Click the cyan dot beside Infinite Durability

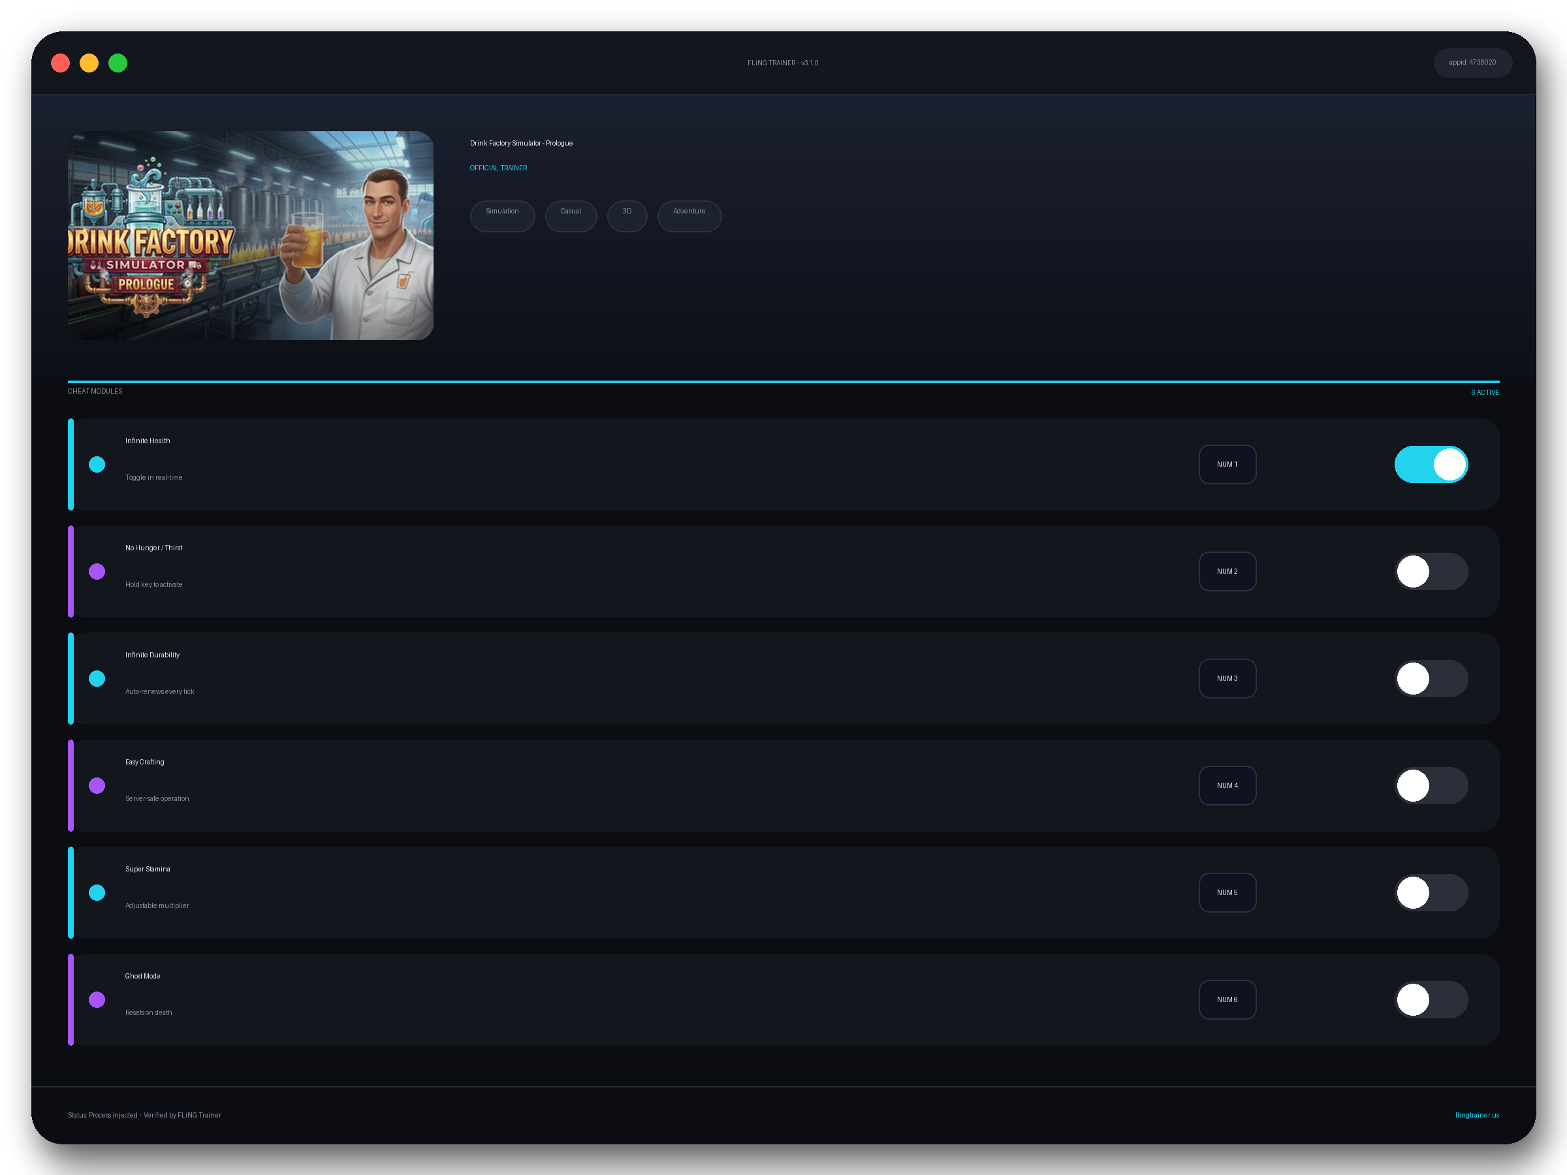[x=97, y=678]
